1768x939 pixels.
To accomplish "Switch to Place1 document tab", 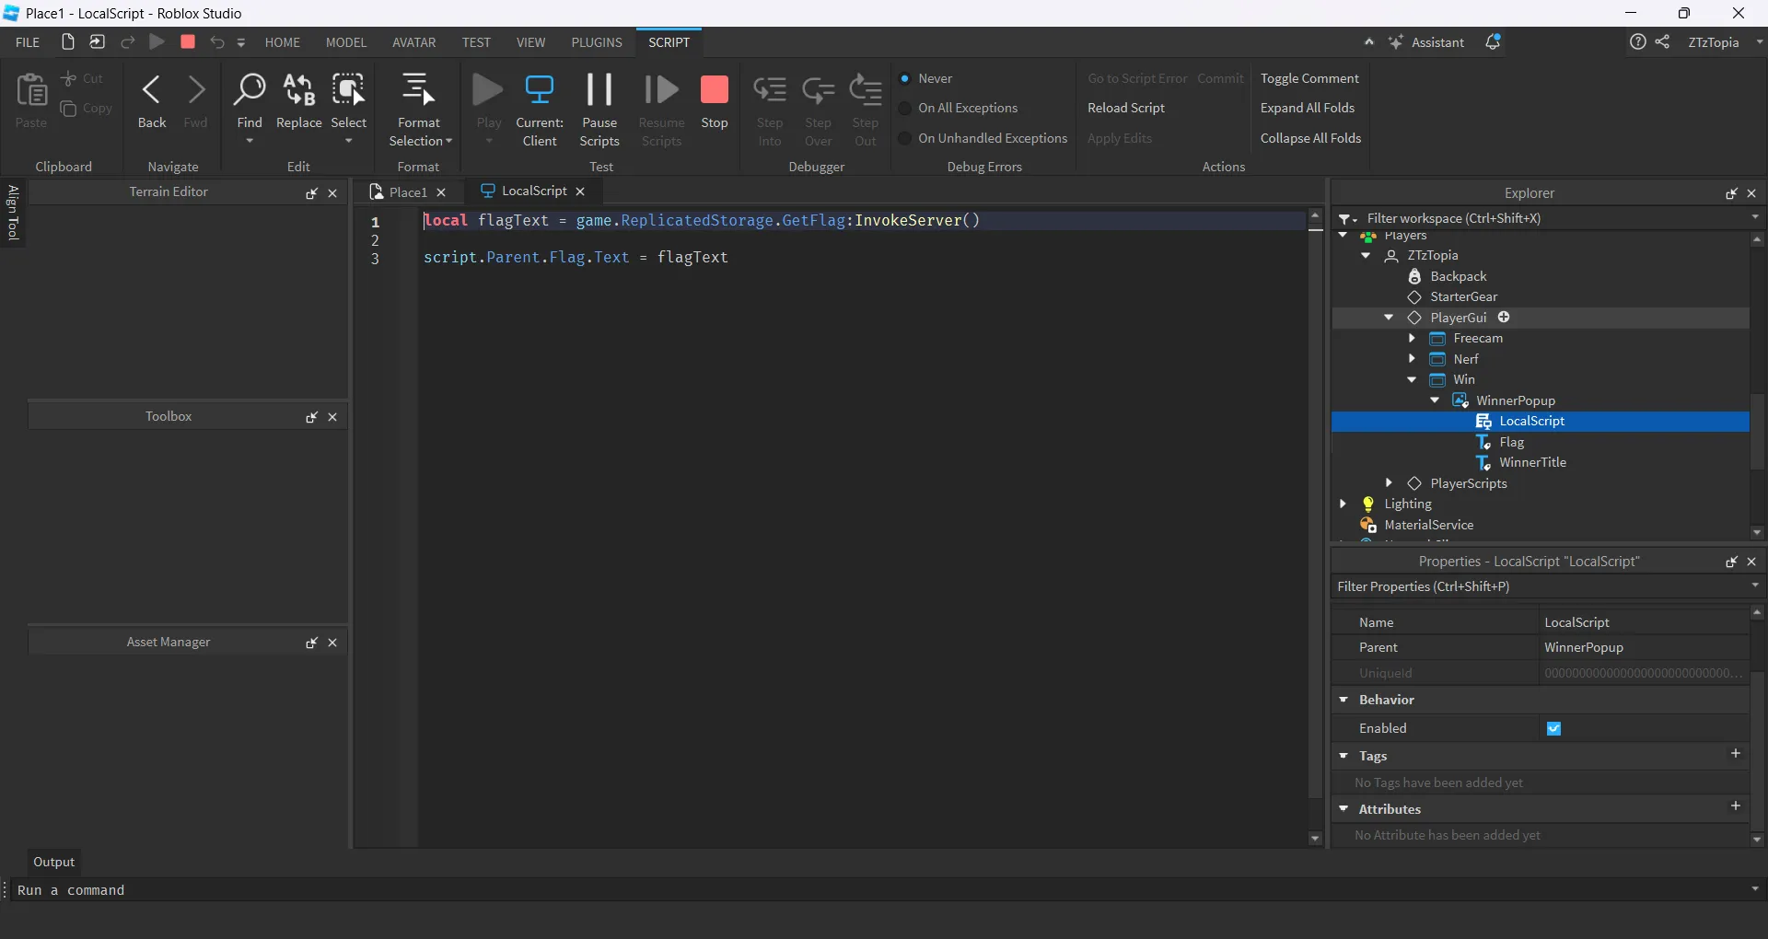I will [x=408, y=192].
